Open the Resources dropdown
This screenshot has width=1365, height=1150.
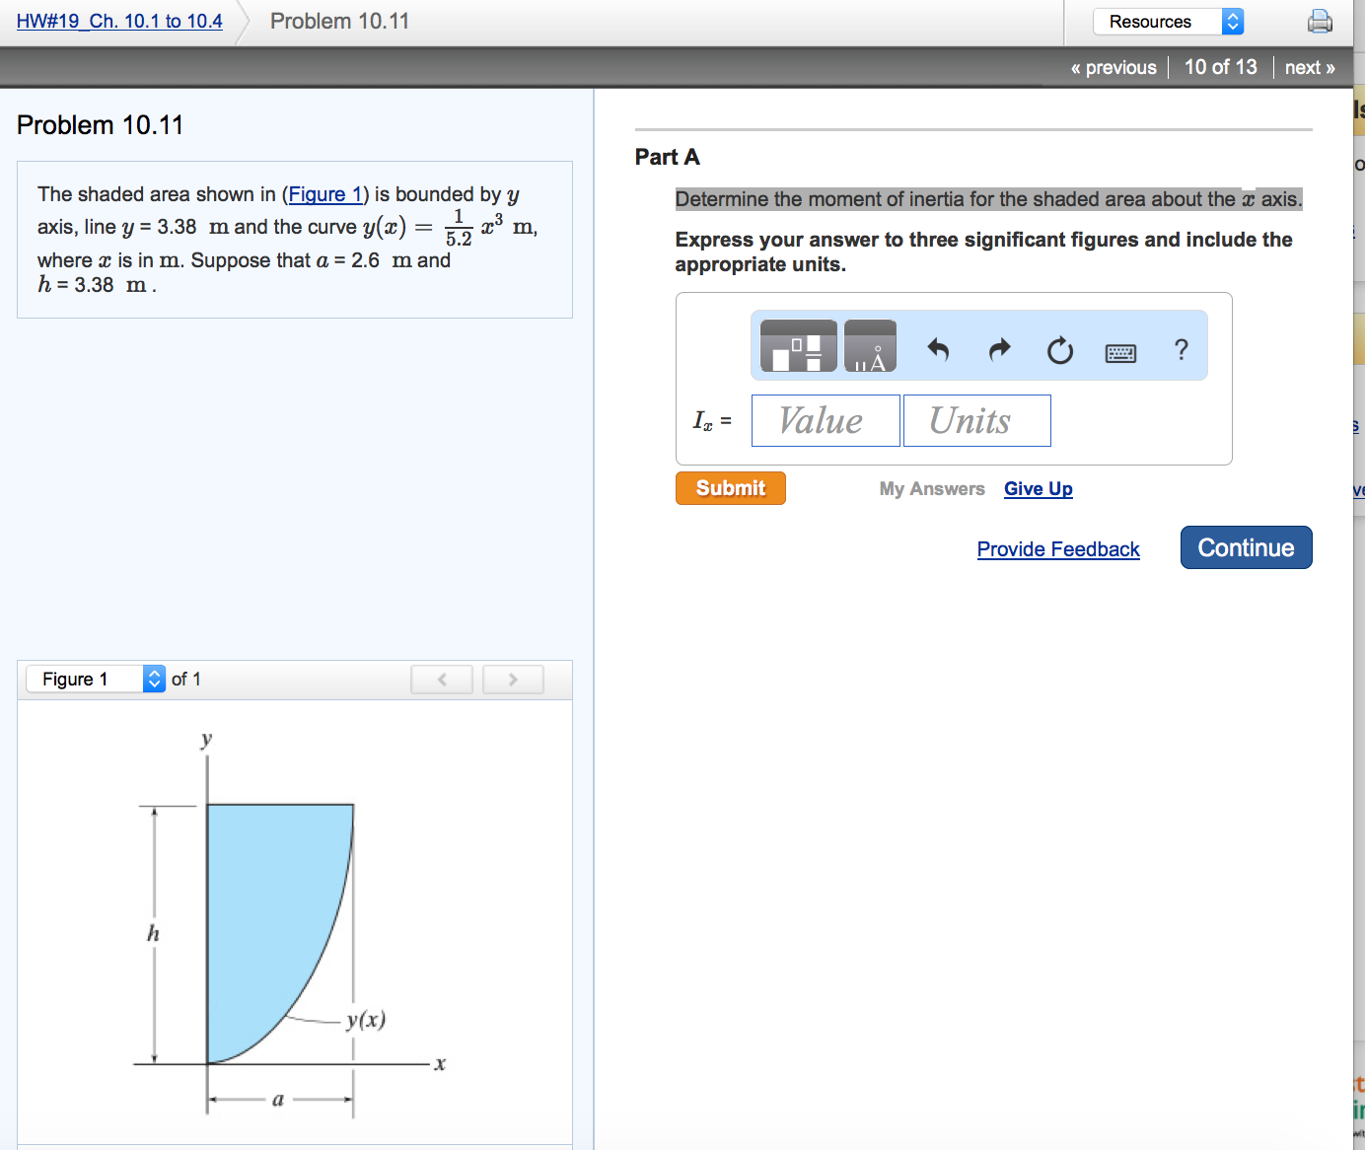[1168, 21]
